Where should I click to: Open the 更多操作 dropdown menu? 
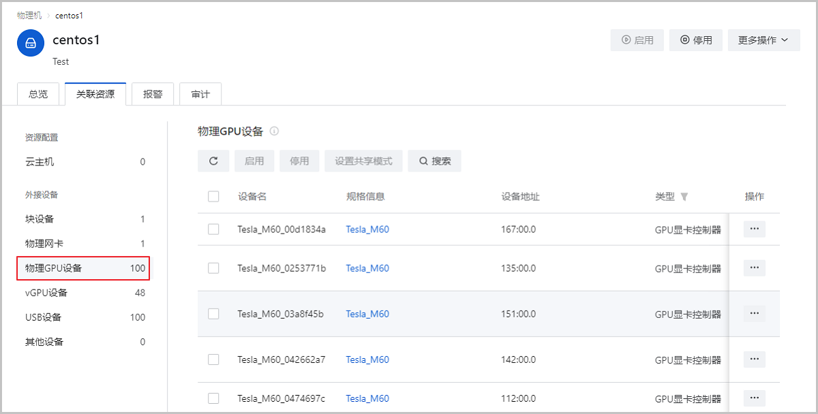[763, 39]
